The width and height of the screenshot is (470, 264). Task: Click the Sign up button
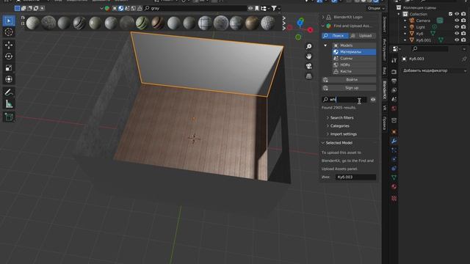[x=349, y=88]
